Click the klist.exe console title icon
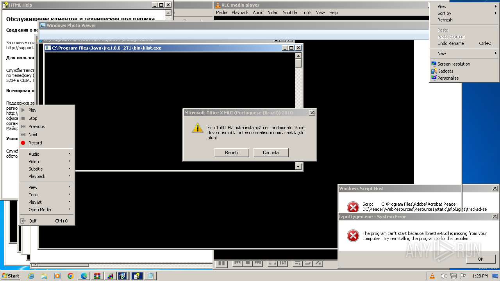Image resolution: width=500 pixels, height=281 pixels. pos(48,48)
